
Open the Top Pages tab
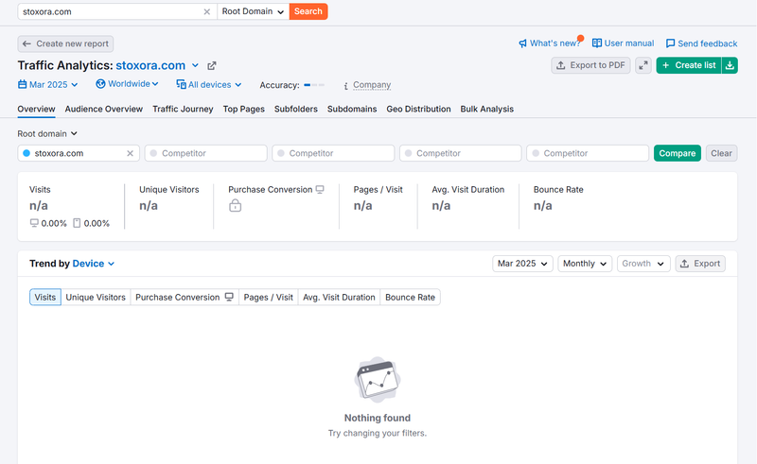pos(244,109)
